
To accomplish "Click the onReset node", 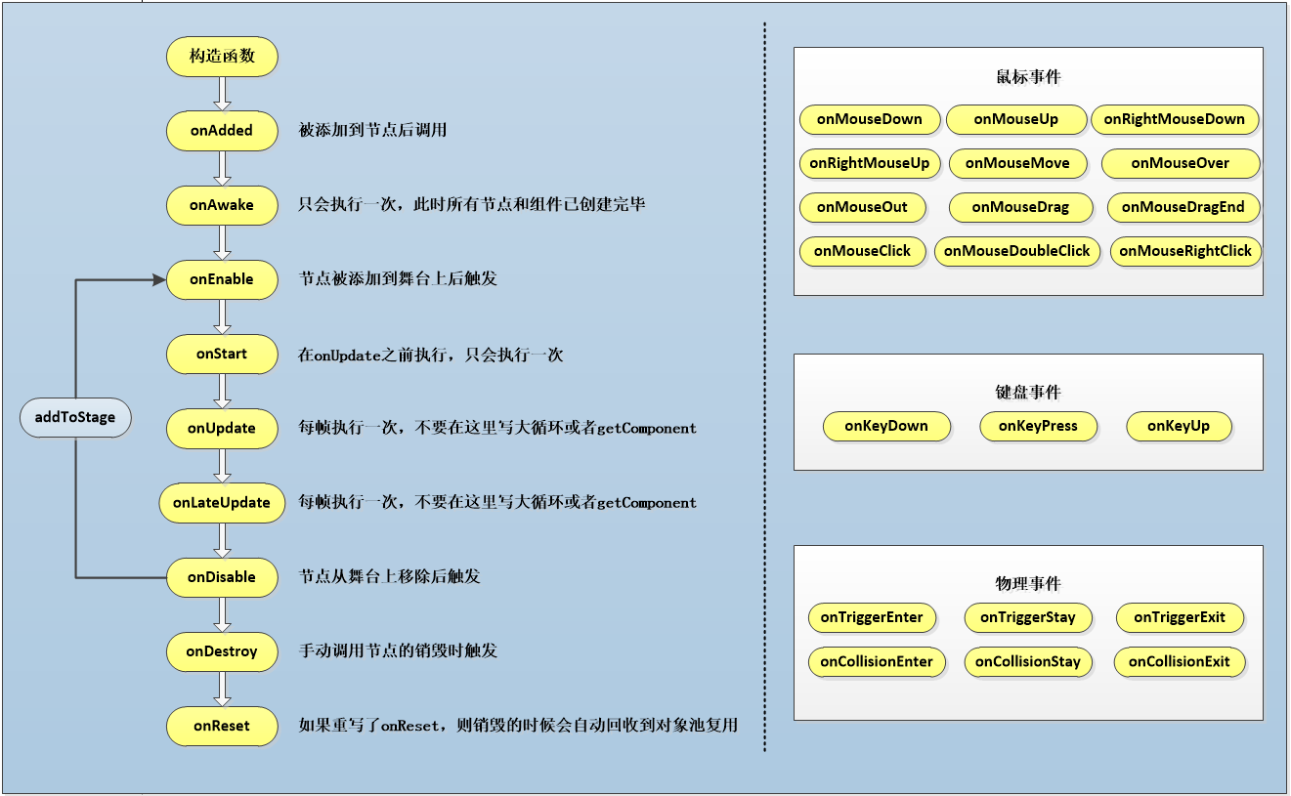I will coord(222,726).
